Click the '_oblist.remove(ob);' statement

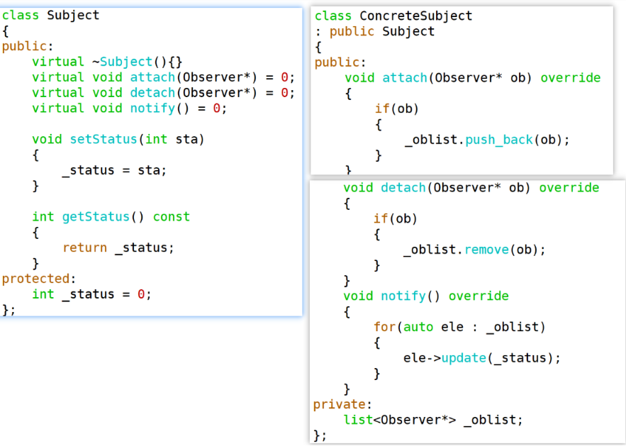474,250
